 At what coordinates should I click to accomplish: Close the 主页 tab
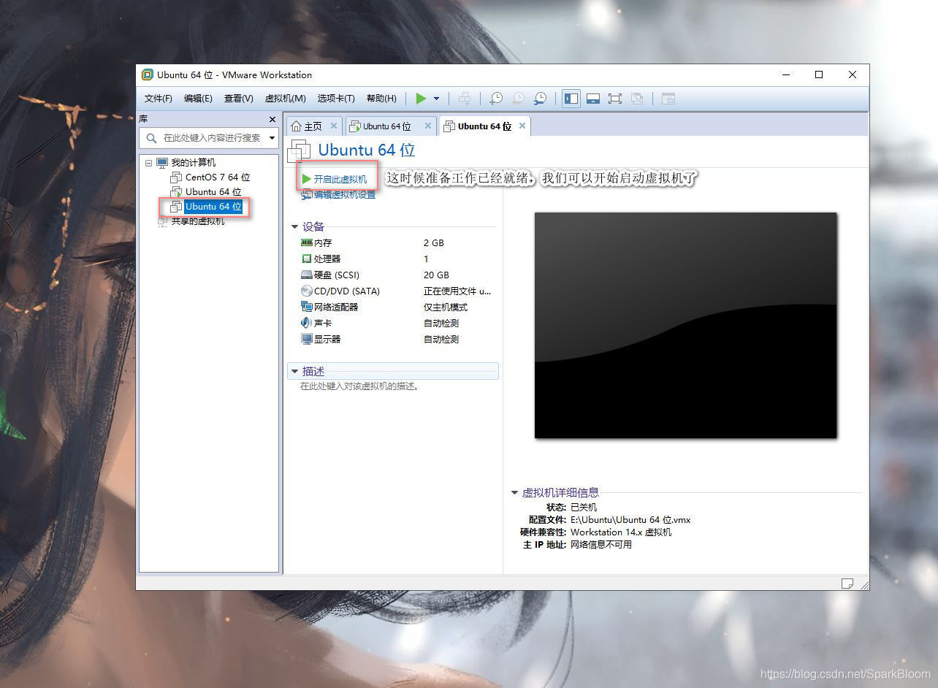334,126
